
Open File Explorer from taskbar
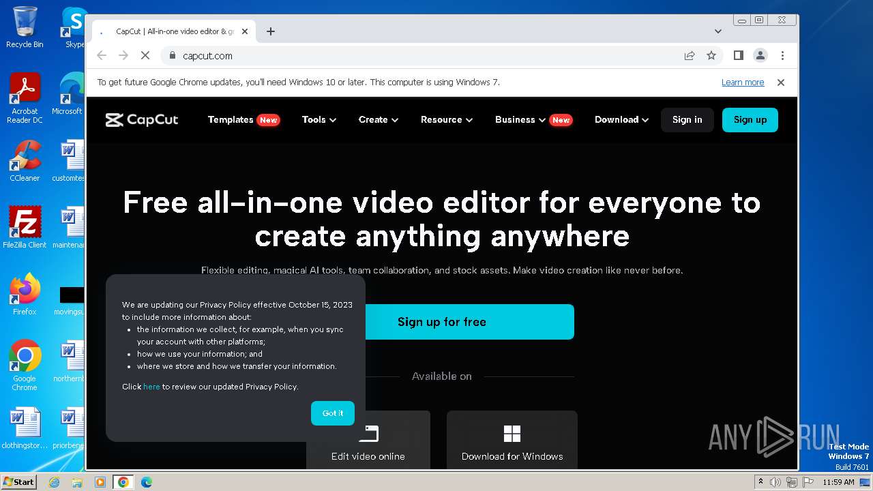(x=77, y=482)
